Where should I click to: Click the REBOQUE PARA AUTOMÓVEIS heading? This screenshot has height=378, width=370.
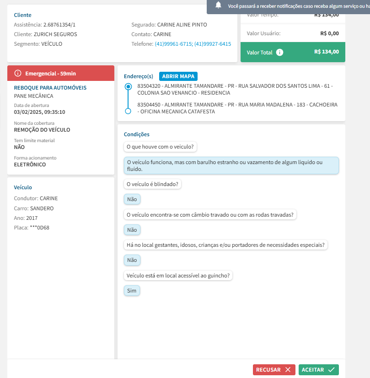coord(50,88)
